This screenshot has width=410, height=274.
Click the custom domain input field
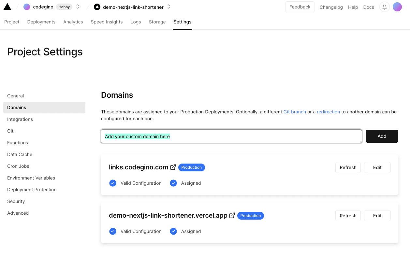[231, 136]
